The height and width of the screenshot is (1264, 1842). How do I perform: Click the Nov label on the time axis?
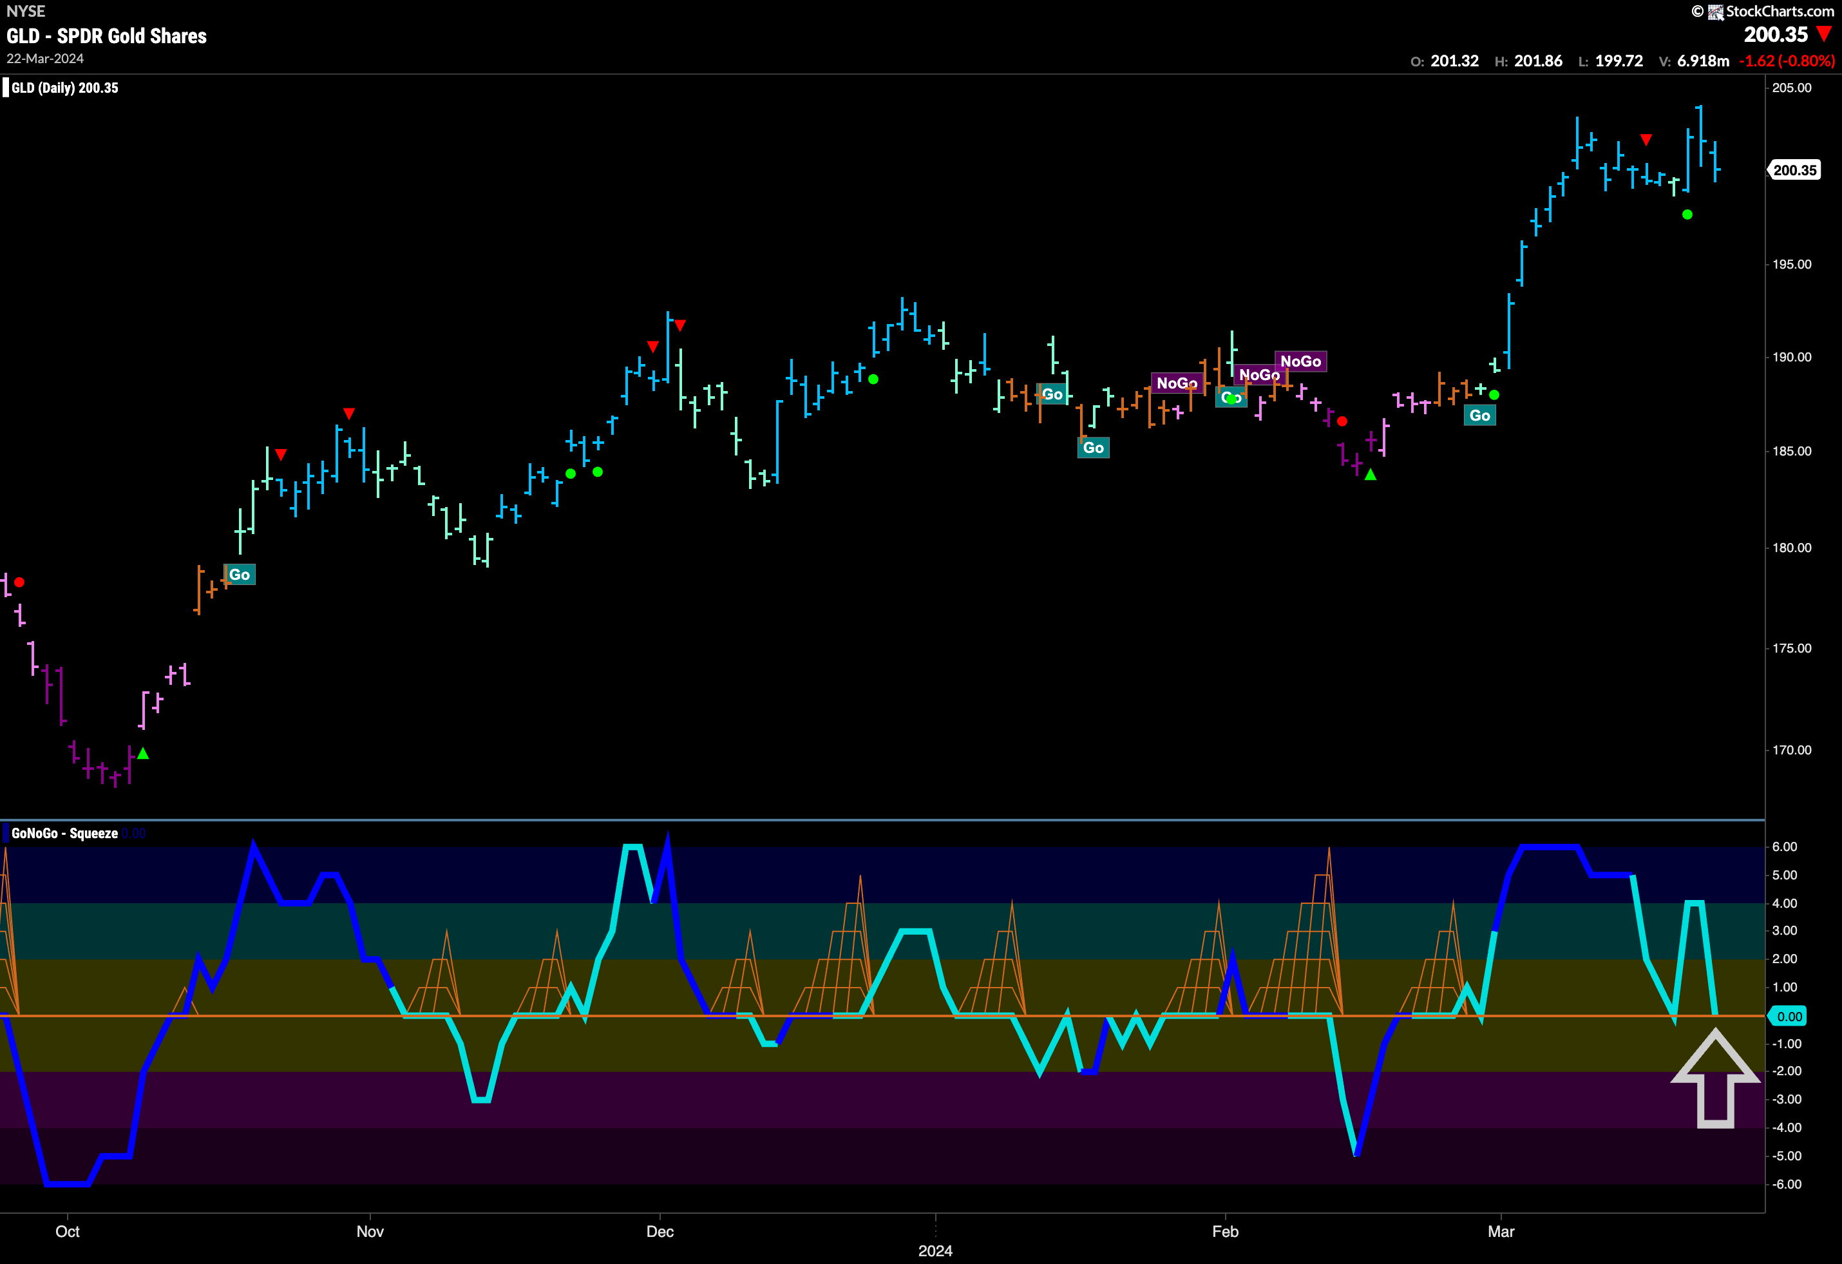370,1232
